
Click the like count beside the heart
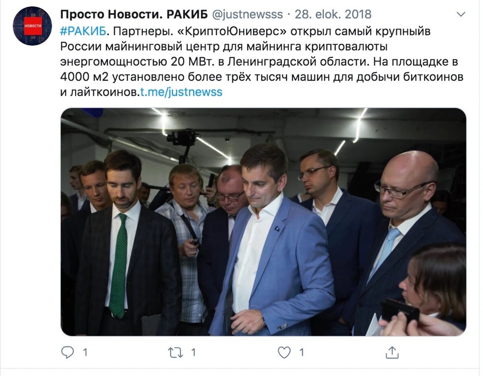pos(301,353)
